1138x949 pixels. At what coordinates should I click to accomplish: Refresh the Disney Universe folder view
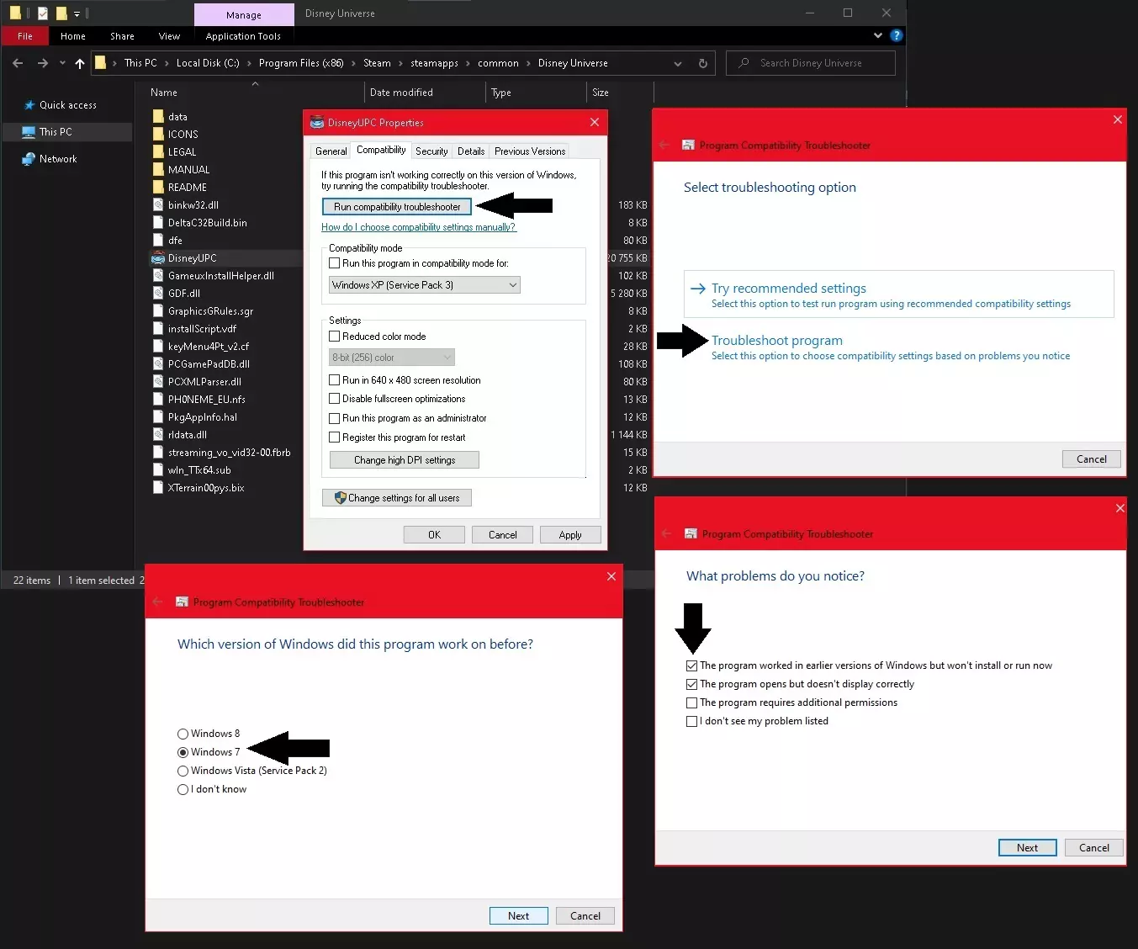703,63
